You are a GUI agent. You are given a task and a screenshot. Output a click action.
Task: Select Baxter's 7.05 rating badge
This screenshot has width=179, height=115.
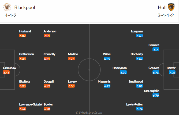[x=172, y=72]
